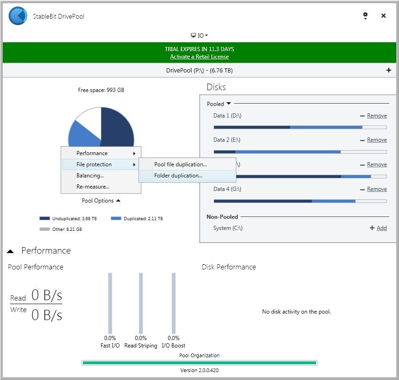Choose Balancing... from the menu
Image resolution: width=399 pixels, height=380 pixels.
(x=101, y=176)
